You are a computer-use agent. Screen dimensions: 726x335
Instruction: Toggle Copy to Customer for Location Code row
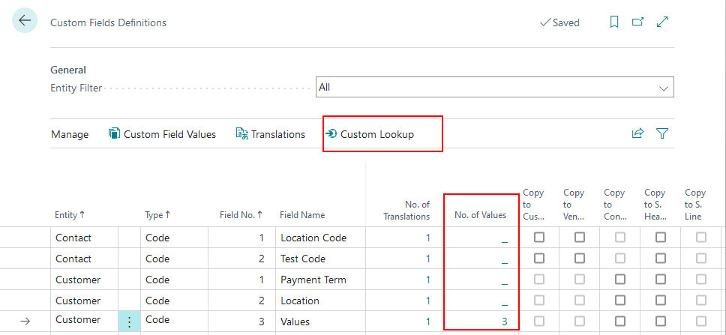tap(538, 238)
